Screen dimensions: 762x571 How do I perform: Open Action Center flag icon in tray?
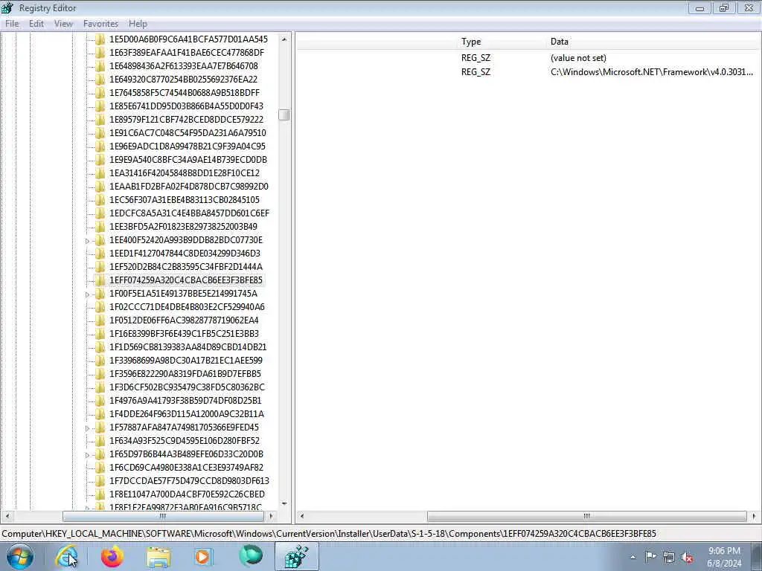coord(650,557)
